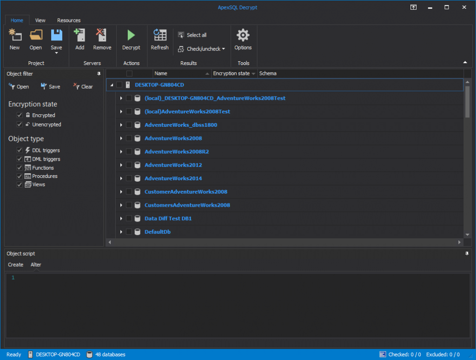Clear the object filter
476x360 pixels.
[x=83, y=87]
